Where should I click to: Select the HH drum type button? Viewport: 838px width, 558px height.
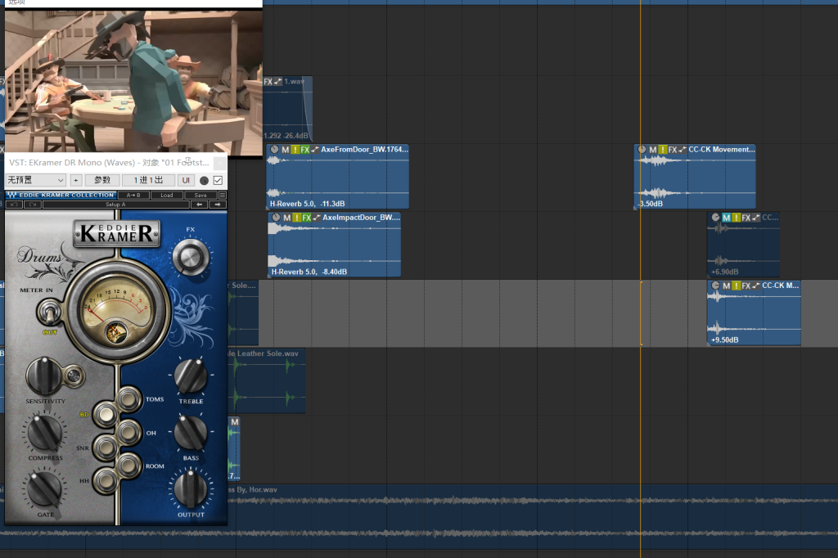pyautogui.click(x=106, y=481)
